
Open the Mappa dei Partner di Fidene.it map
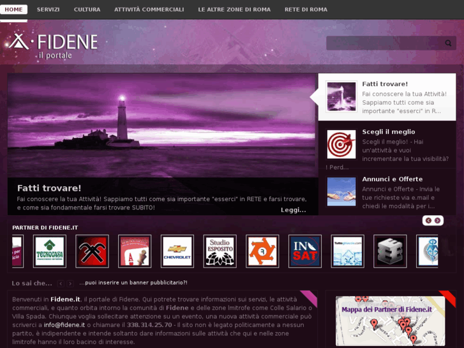(390, 321)
